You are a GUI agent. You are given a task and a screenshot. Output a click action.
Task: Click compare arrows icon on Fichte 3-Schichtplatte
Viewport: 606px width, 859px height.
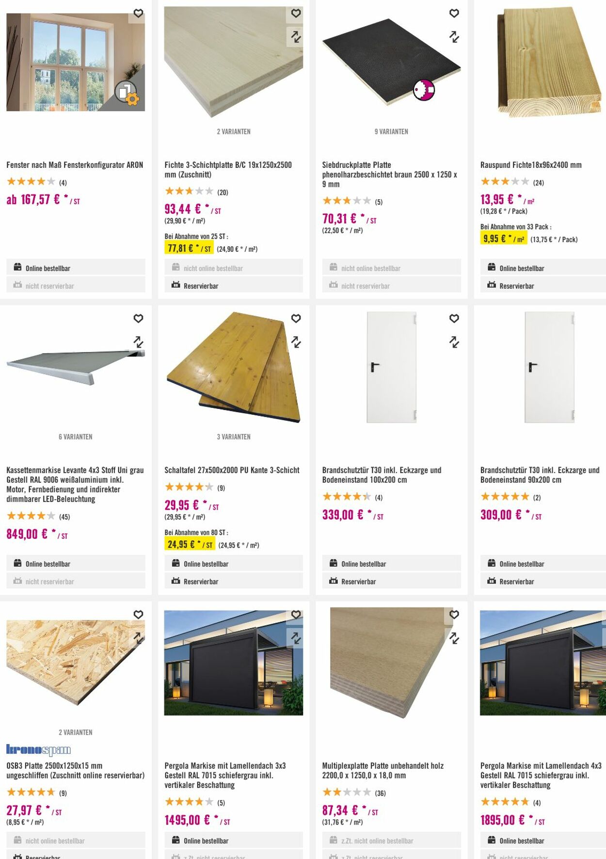tap(296, 36)
